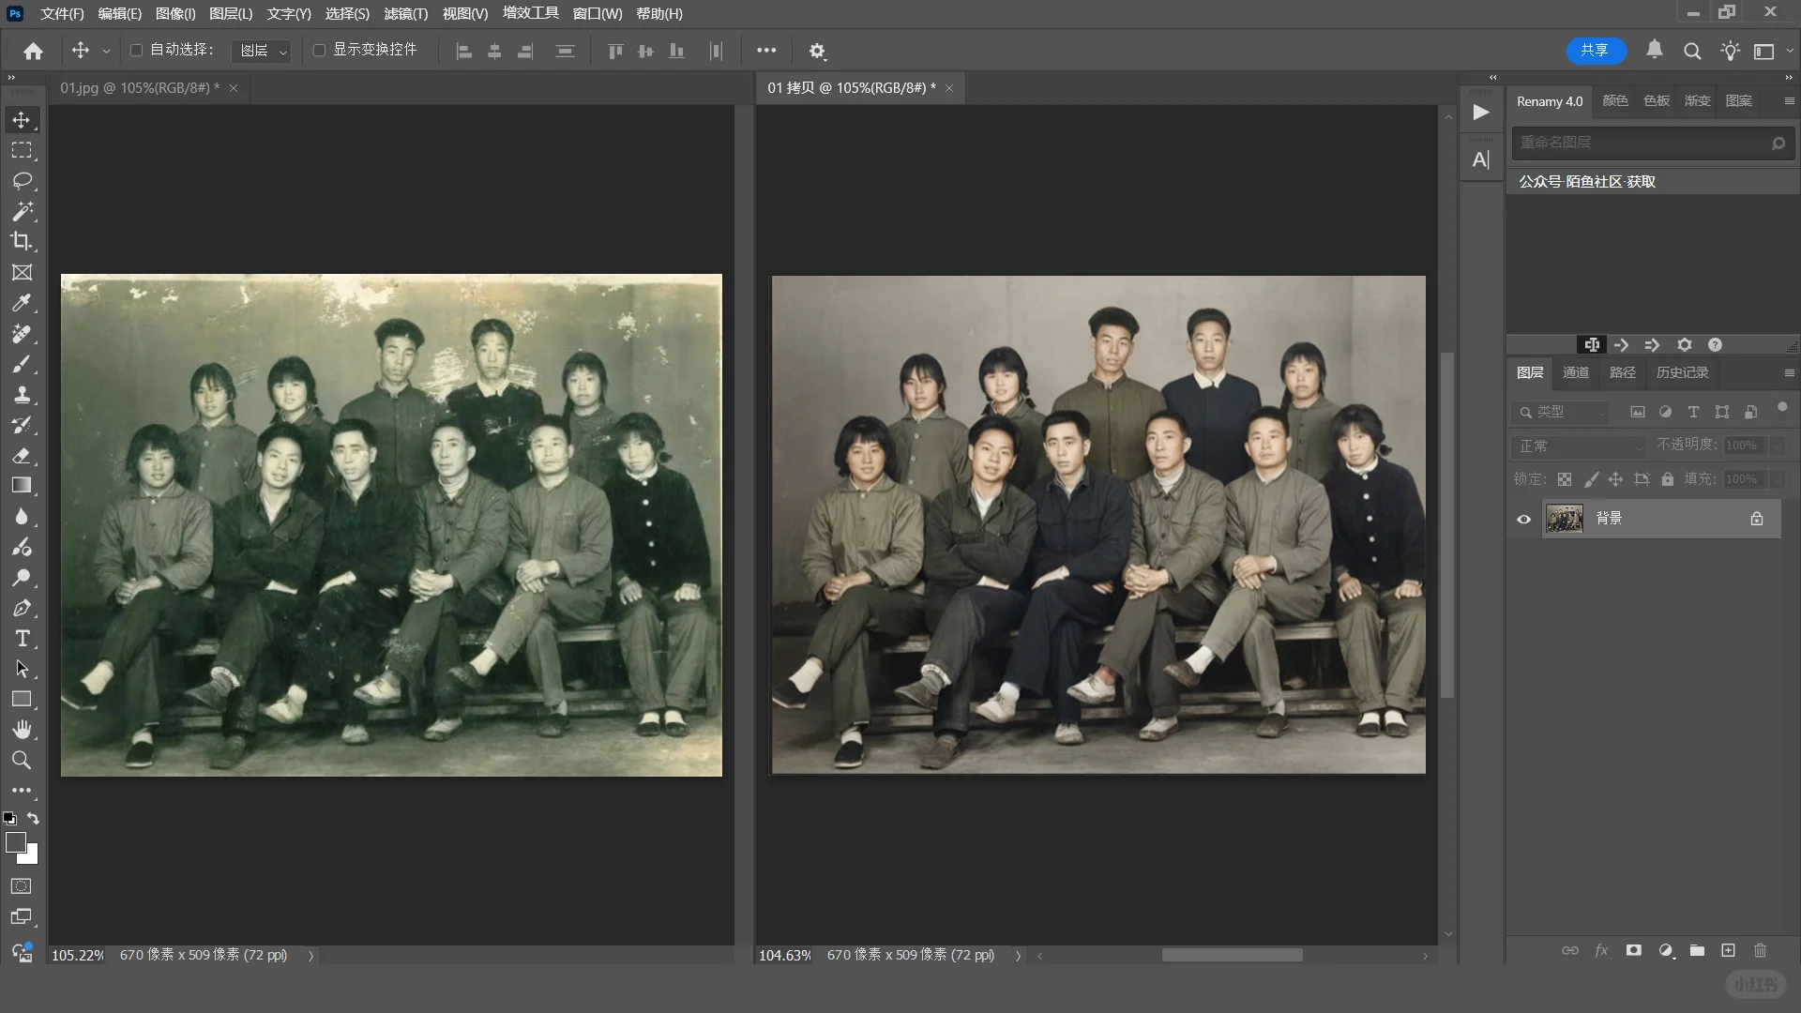Open the 正常 blend mode dropdown
1801x1013 pixels.
(x=1579, y=446)
